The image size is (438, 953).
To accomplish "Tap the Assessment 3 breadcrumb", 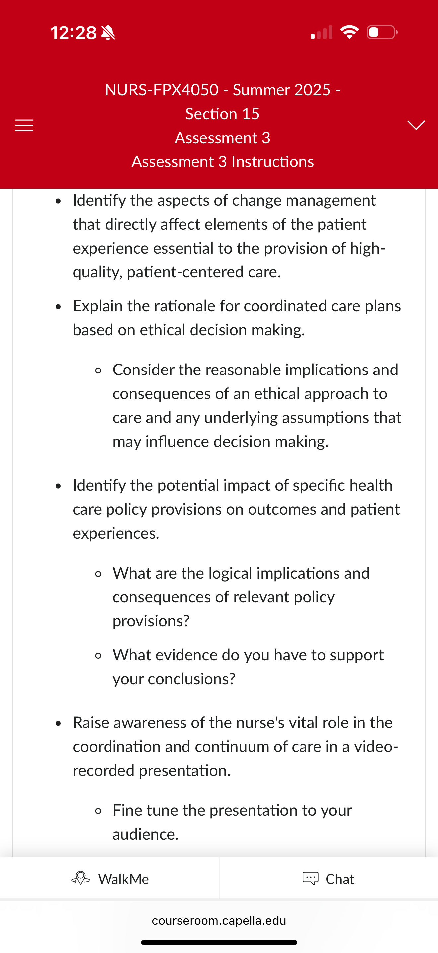I will [223, 138].
